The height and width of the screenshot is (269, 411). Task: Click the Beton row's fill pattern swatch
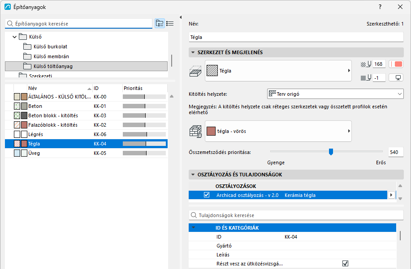pyautogui.click(x=17, y=106)
